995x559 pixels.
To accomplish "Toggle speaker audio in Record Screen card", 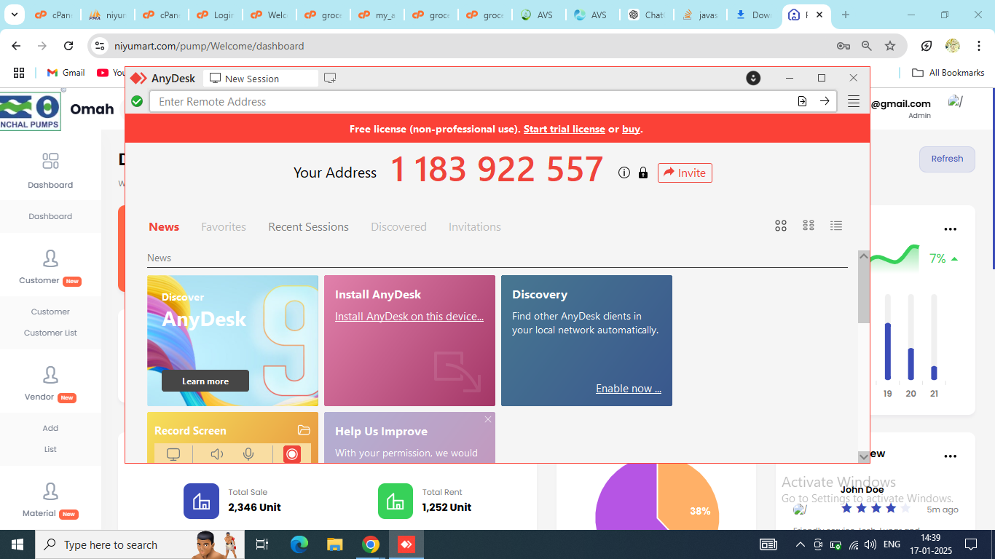I will pyautogui.click(x=216, y=454).
